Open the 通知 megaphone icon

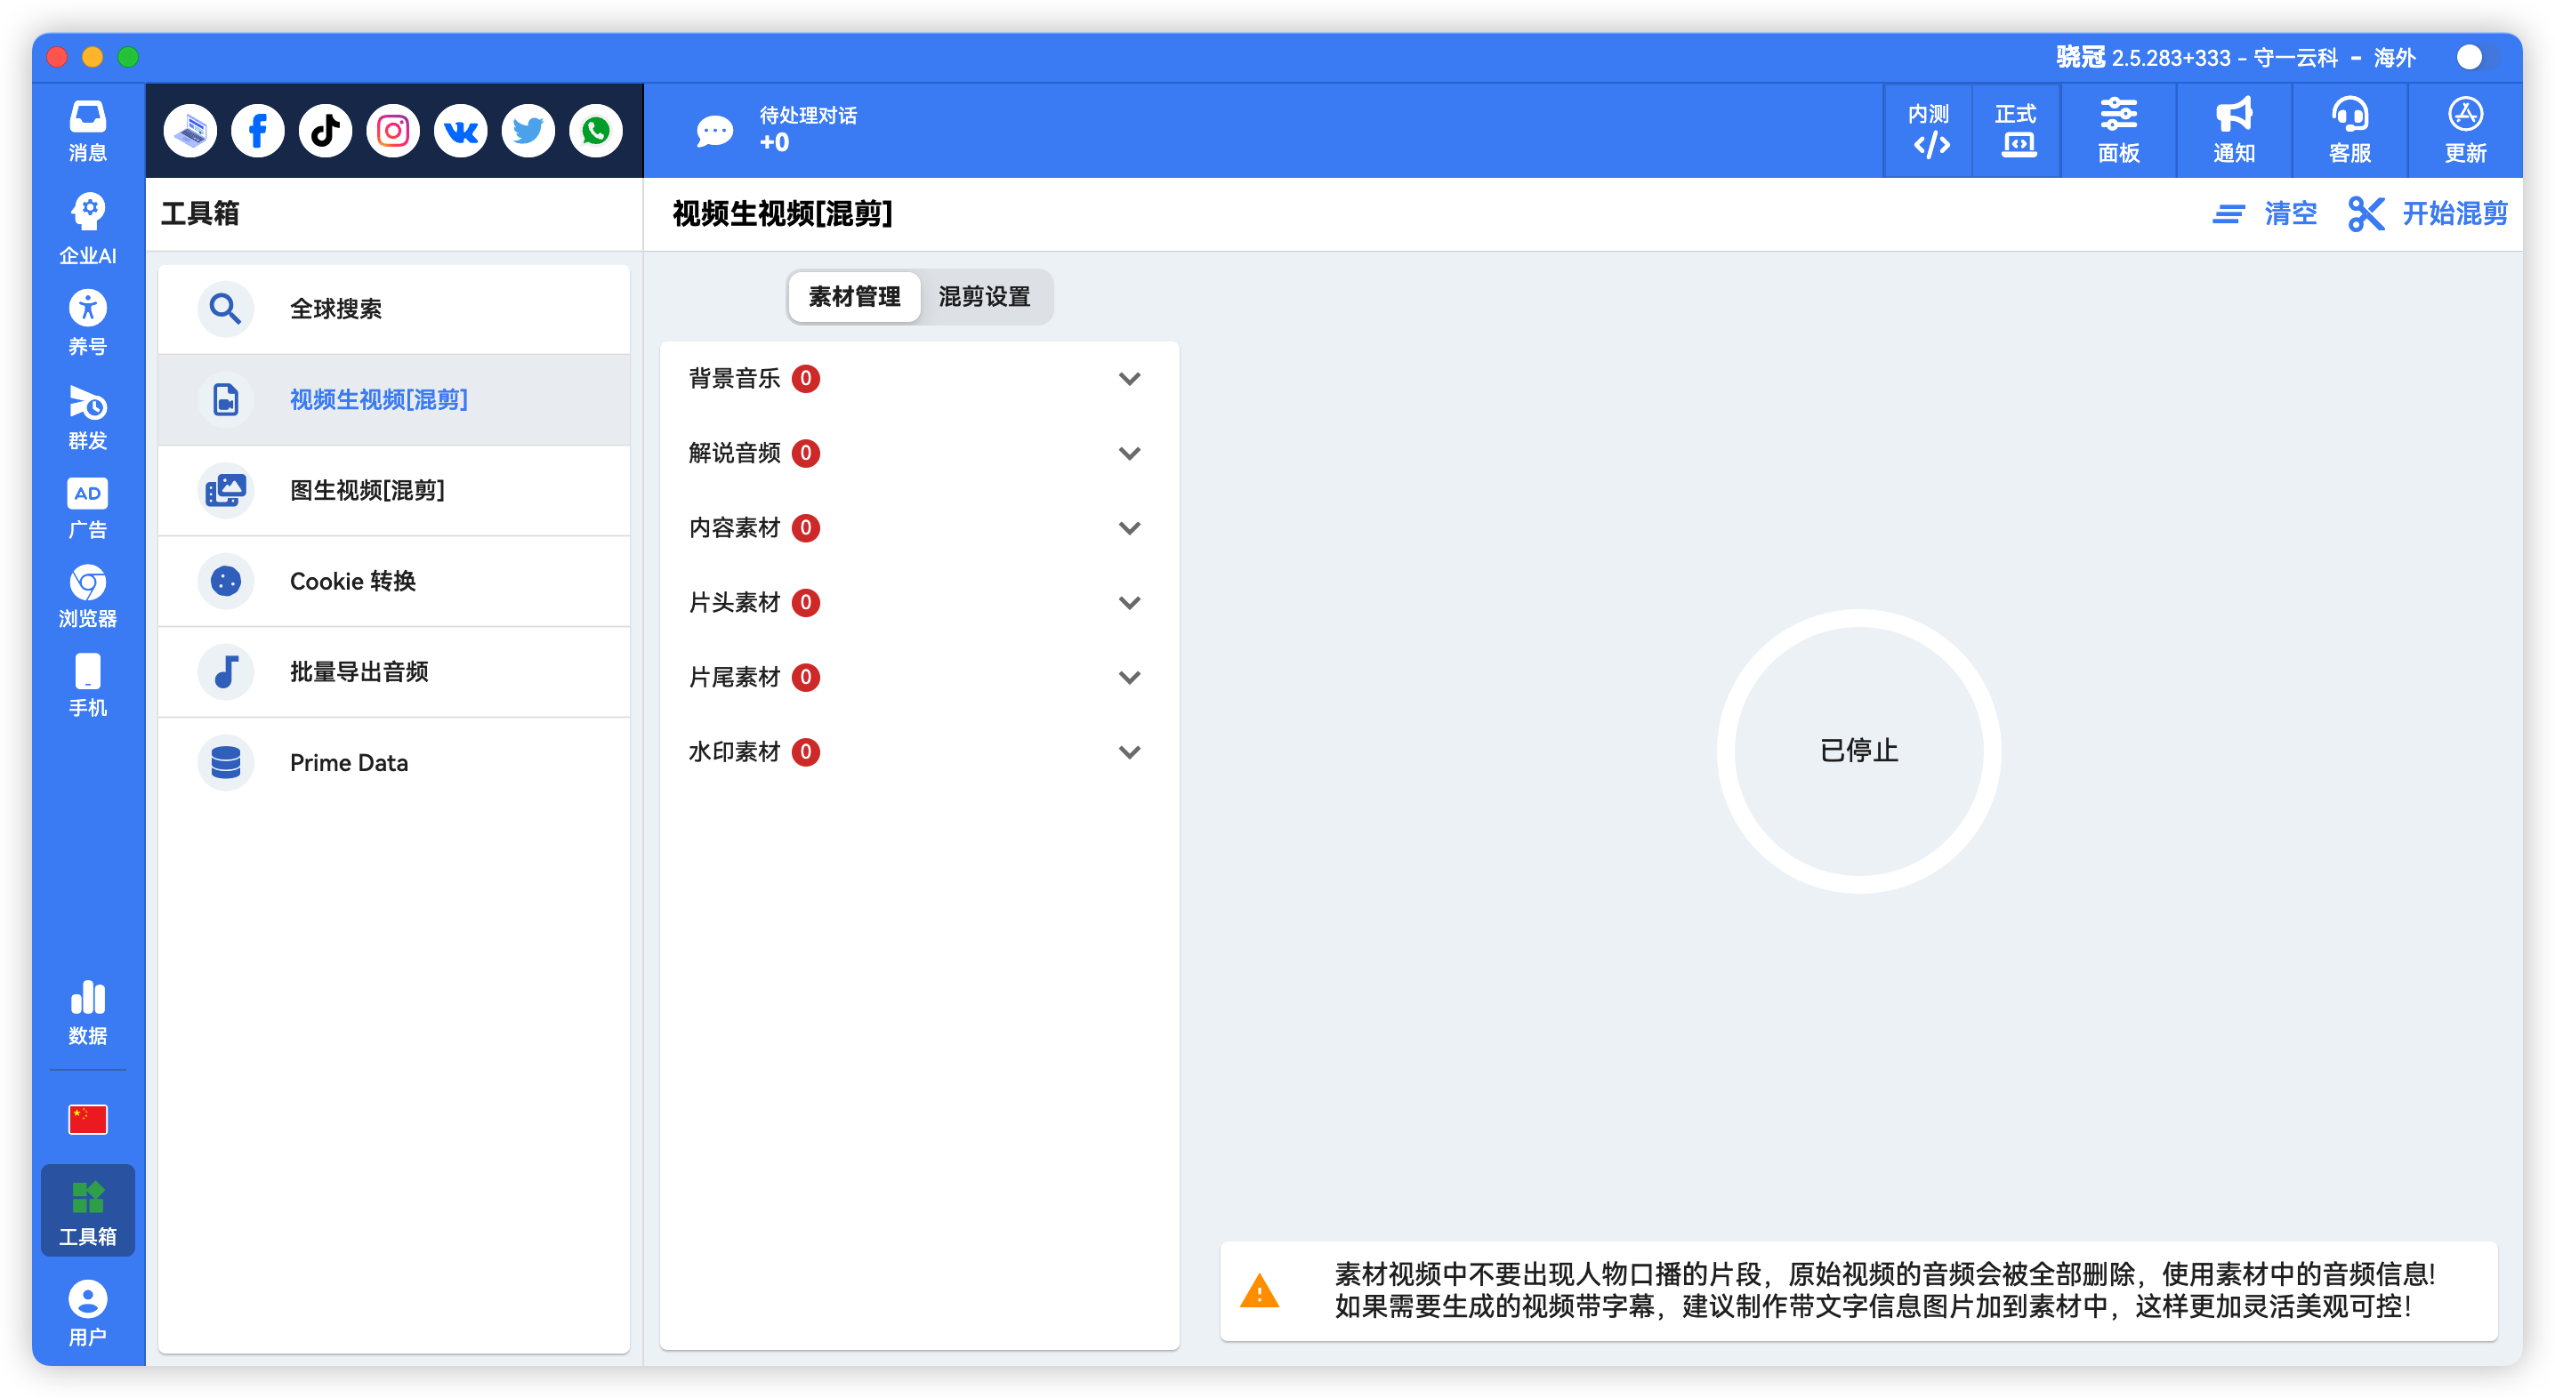click(2234, 131)
